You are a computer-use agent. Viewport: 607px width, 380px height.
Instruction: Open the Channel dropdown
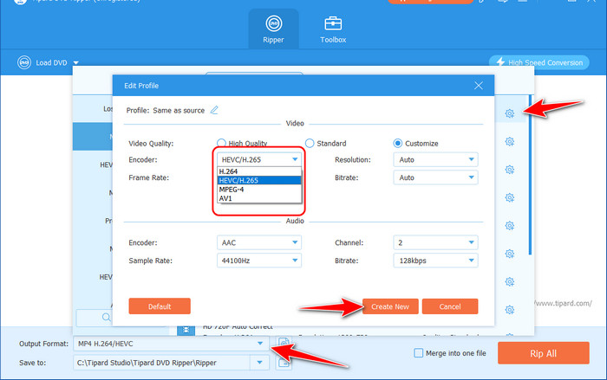tap(435, 242)
